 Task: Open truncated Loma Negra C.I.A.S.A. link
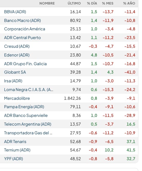click(x=29, y=90)
